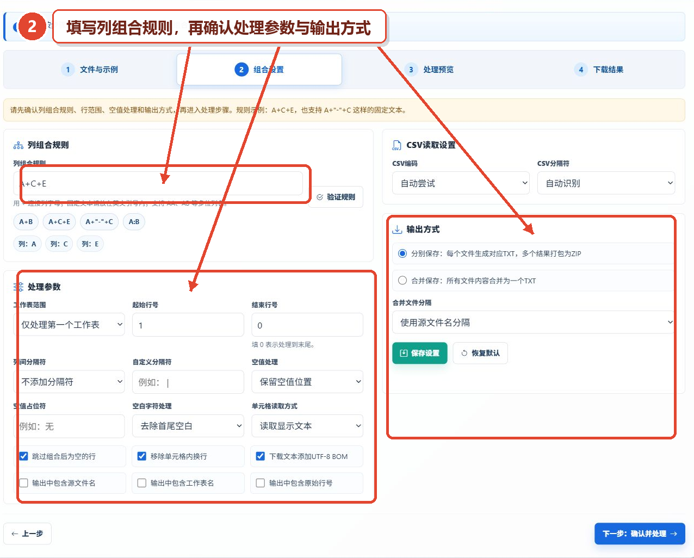Click the 列: C column chip
The height and width of the screenshot is (558, 694).
(59, 244)
